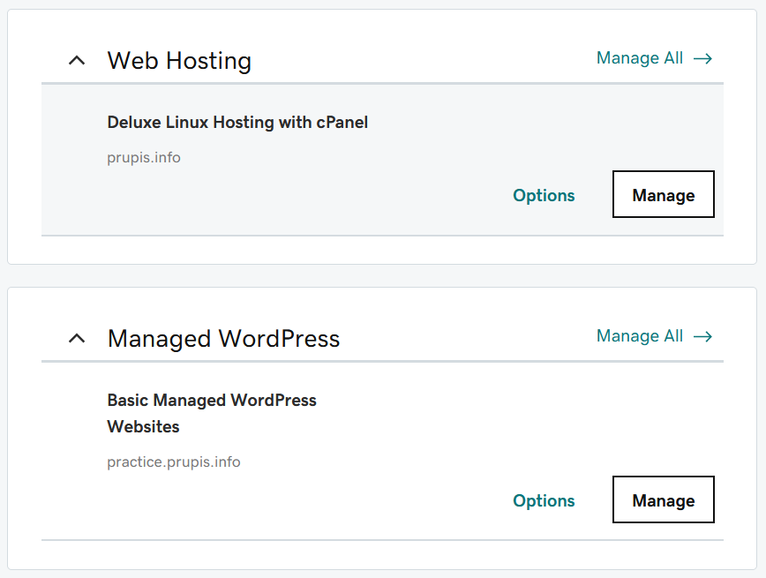The height and width of the screenshot is (578, 766).
Task: Click Manage button for practice.prupis.info
Action: point(664,499)
